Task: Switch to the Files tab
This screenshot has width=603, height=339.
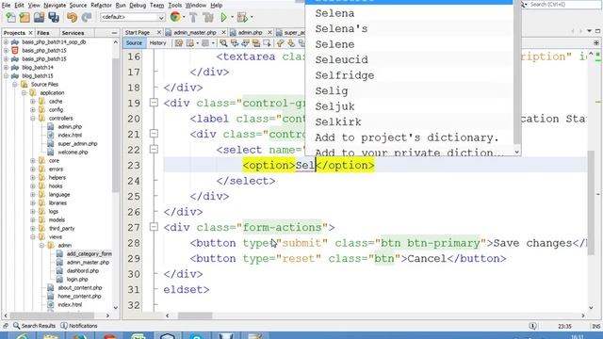Action: point(43,33)
